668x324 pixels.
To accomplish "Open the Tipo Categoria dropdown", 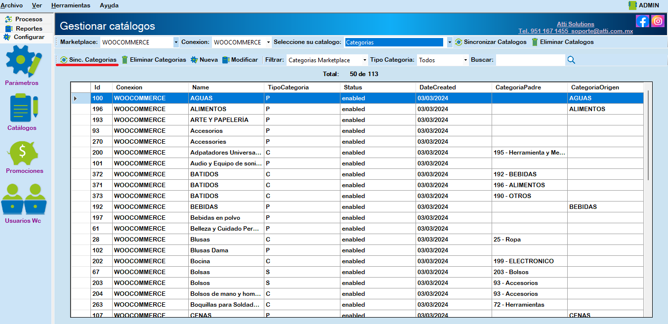I will [x=465, y=60].
